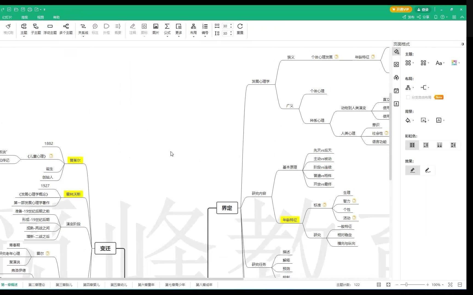Click the 重置 reset icon
473x295 pixels.
pyautogui.click(x=240, y=29)
